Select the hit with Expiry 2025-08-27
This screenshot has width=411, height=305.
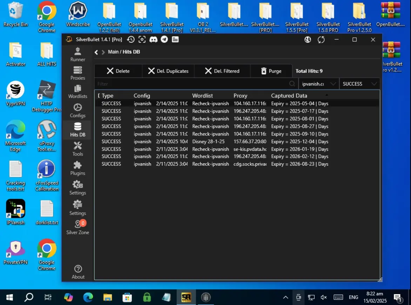[x=237, y=126]
